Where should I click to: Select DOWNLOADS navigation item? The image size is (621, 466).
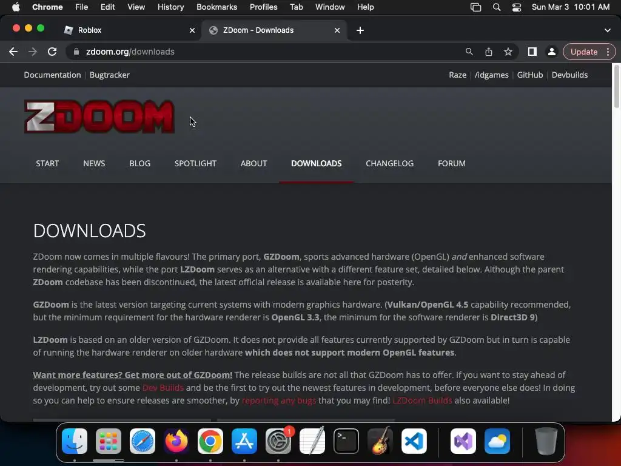pos(316,163)
